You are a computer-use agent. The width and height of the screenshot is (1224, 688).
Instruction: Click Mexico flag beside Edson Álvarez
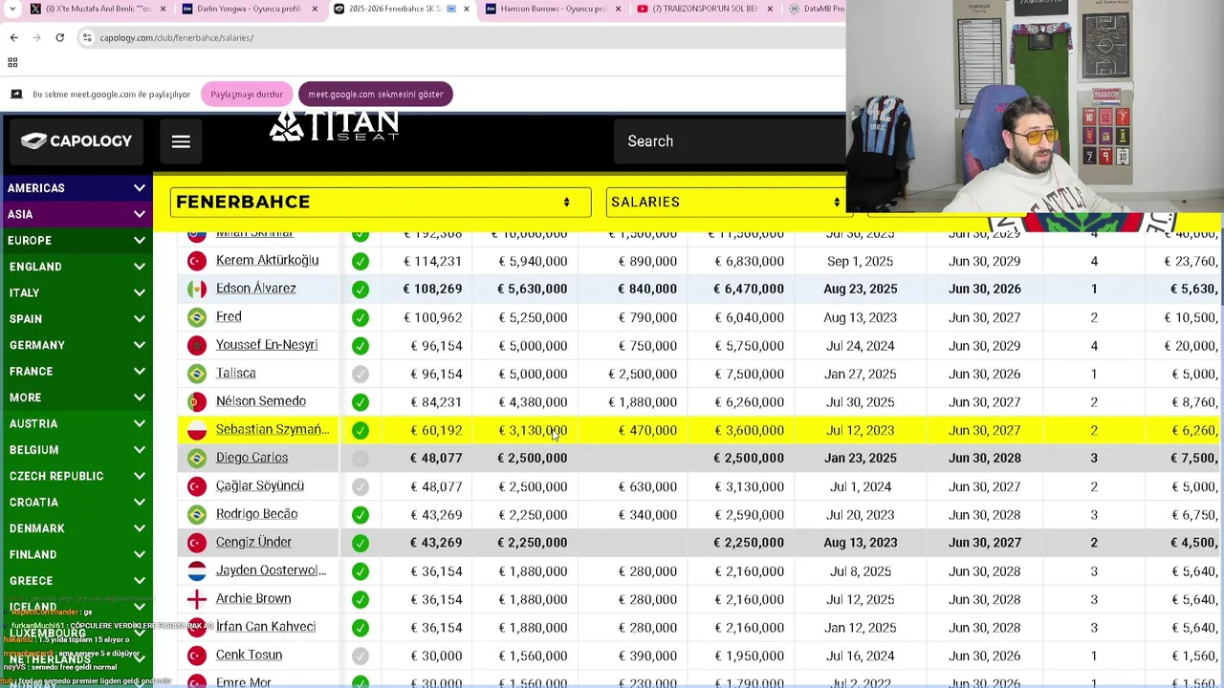tap(197, 289)
